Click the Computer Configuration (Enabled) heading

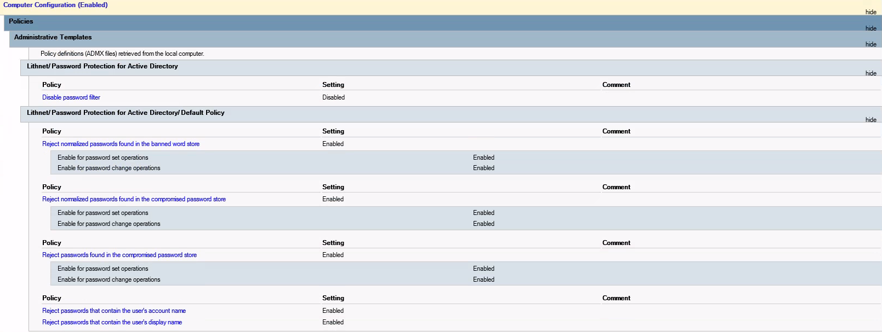(55, 5)
